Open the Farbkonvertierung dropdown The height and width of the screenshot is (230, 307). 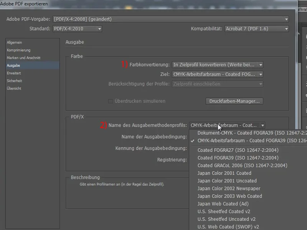click(x=217, y=65)
